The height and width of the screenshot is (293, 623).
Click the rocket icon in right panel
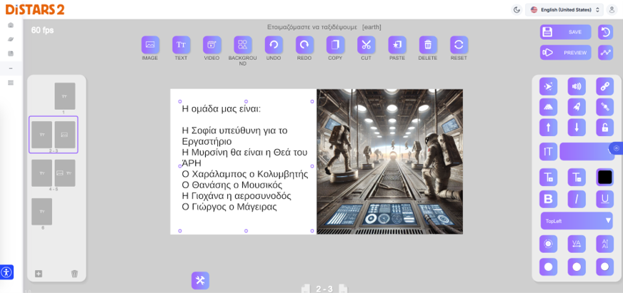tap(577, 107)
